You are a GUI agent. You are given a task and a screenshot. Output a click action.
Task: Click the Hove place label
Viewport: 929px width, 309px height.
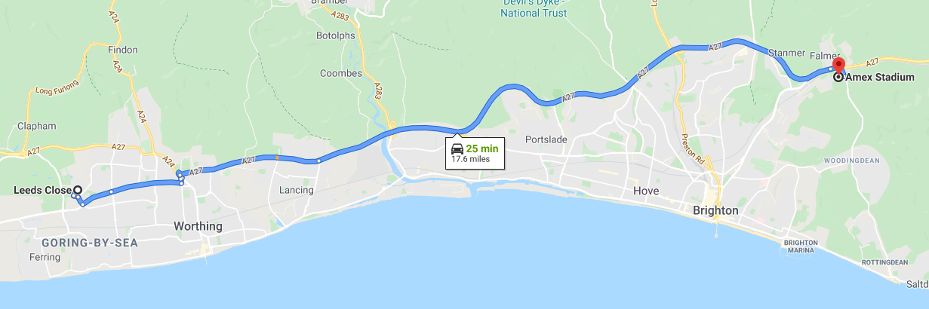[646, 191]
